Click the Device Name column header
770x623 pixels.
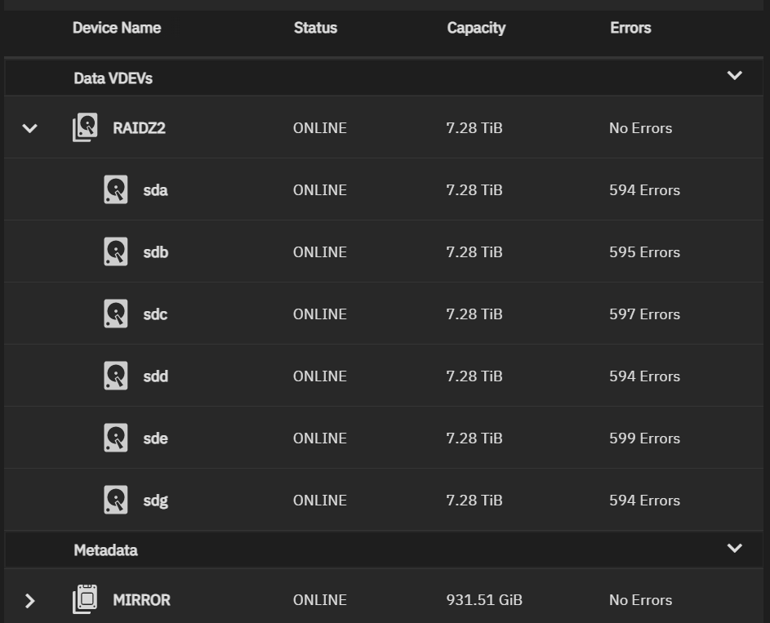(x=117, y=28)
